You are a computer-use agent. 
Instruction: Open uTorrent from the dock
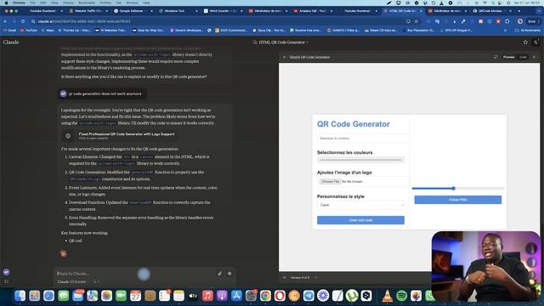tap(351, 296)
